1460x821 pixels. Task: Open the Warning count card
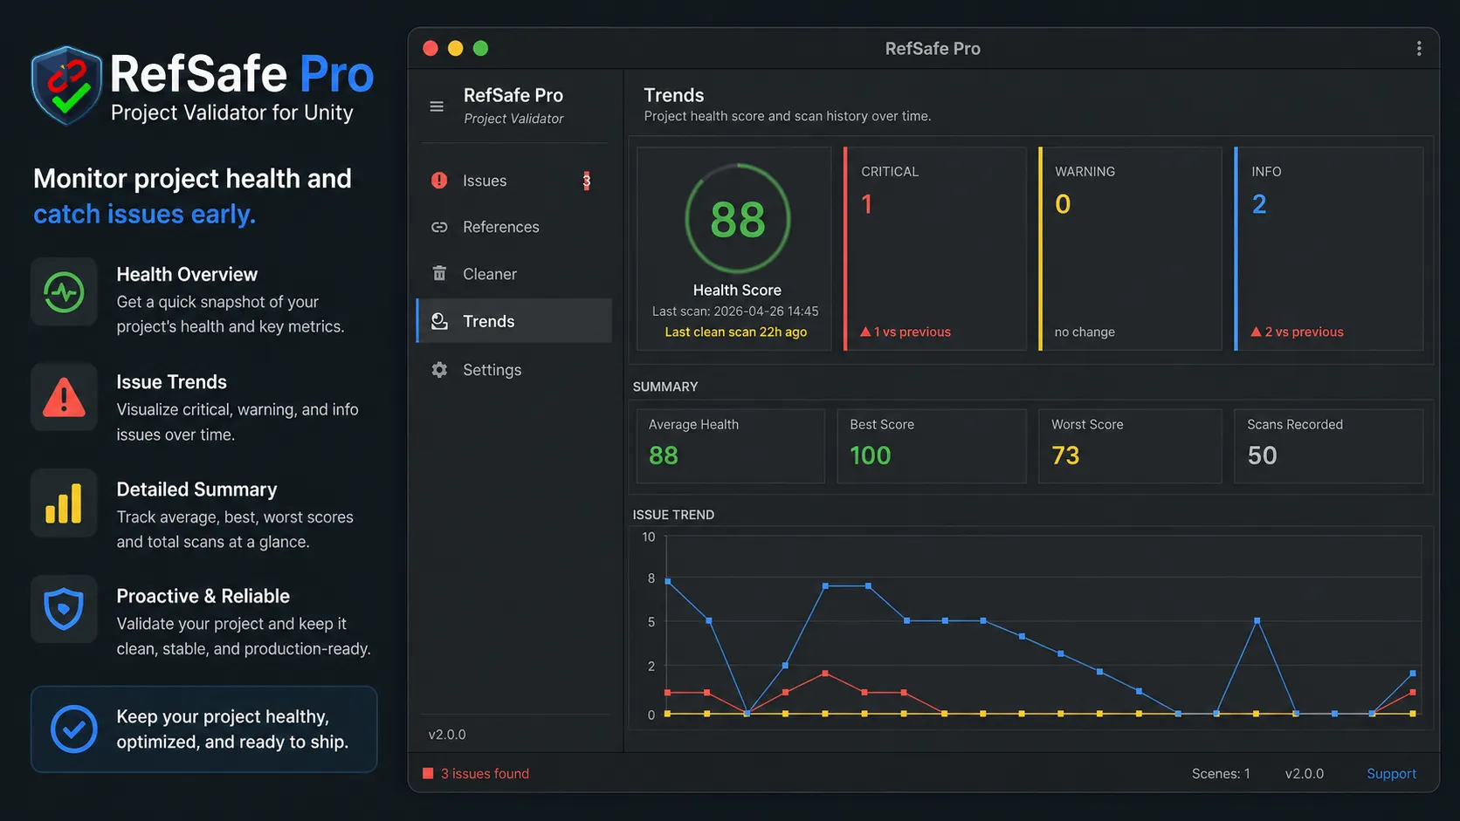tap(1130, 249)
